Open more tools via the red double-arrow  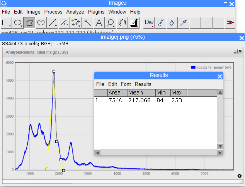coord(230,23)
